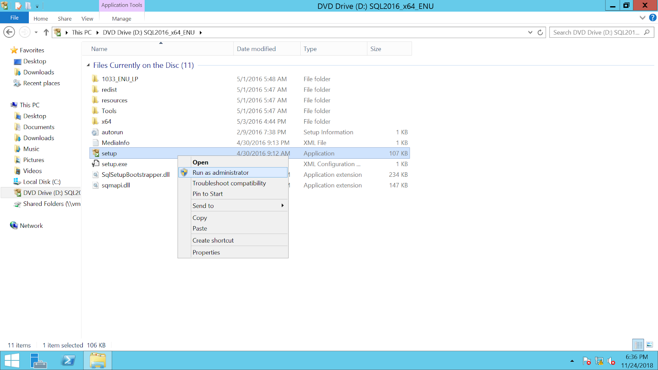Viewport: 658px width, 370px height.
Task: Open the network status icon in system tray
Action: 598,361
